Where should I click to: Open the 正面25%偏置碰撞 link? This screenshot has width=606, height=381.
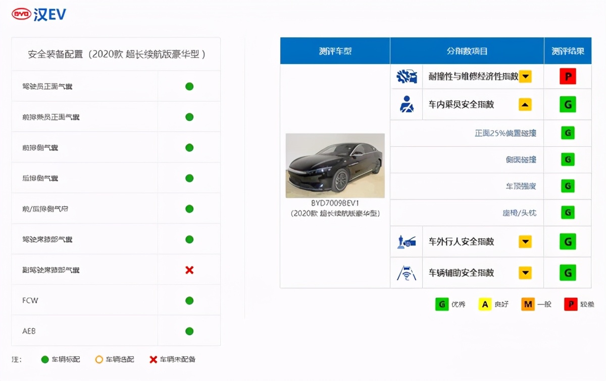pos(505,133)
